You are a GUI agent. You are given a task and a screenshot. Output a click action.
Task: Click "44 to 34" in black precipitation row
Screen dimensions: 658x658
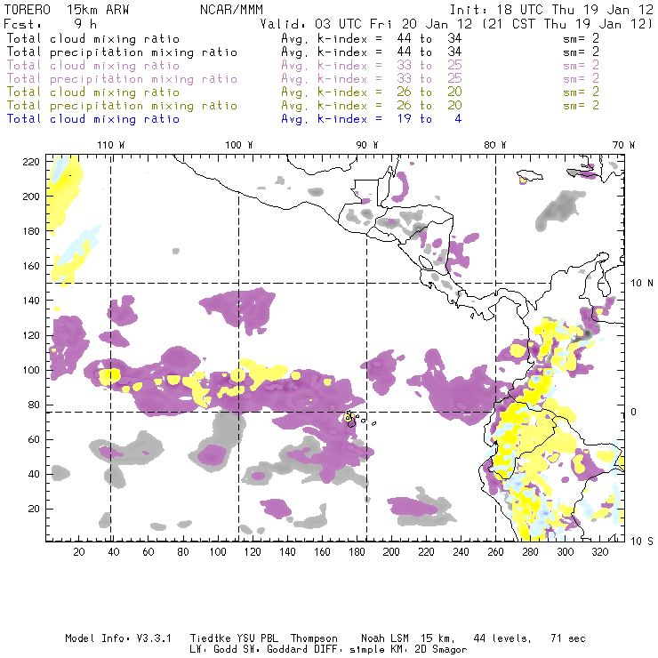429,52
